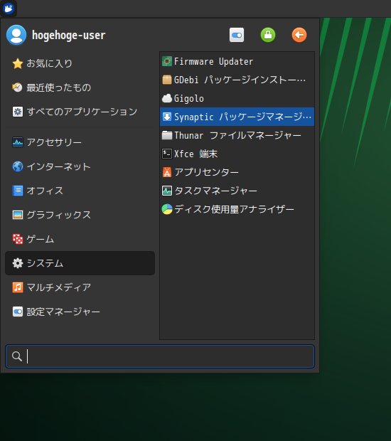The image size is (391, 441).
Task: Click the hogehoge-user avatar icon
Action: pyautogui.click(x=16, y=35)
